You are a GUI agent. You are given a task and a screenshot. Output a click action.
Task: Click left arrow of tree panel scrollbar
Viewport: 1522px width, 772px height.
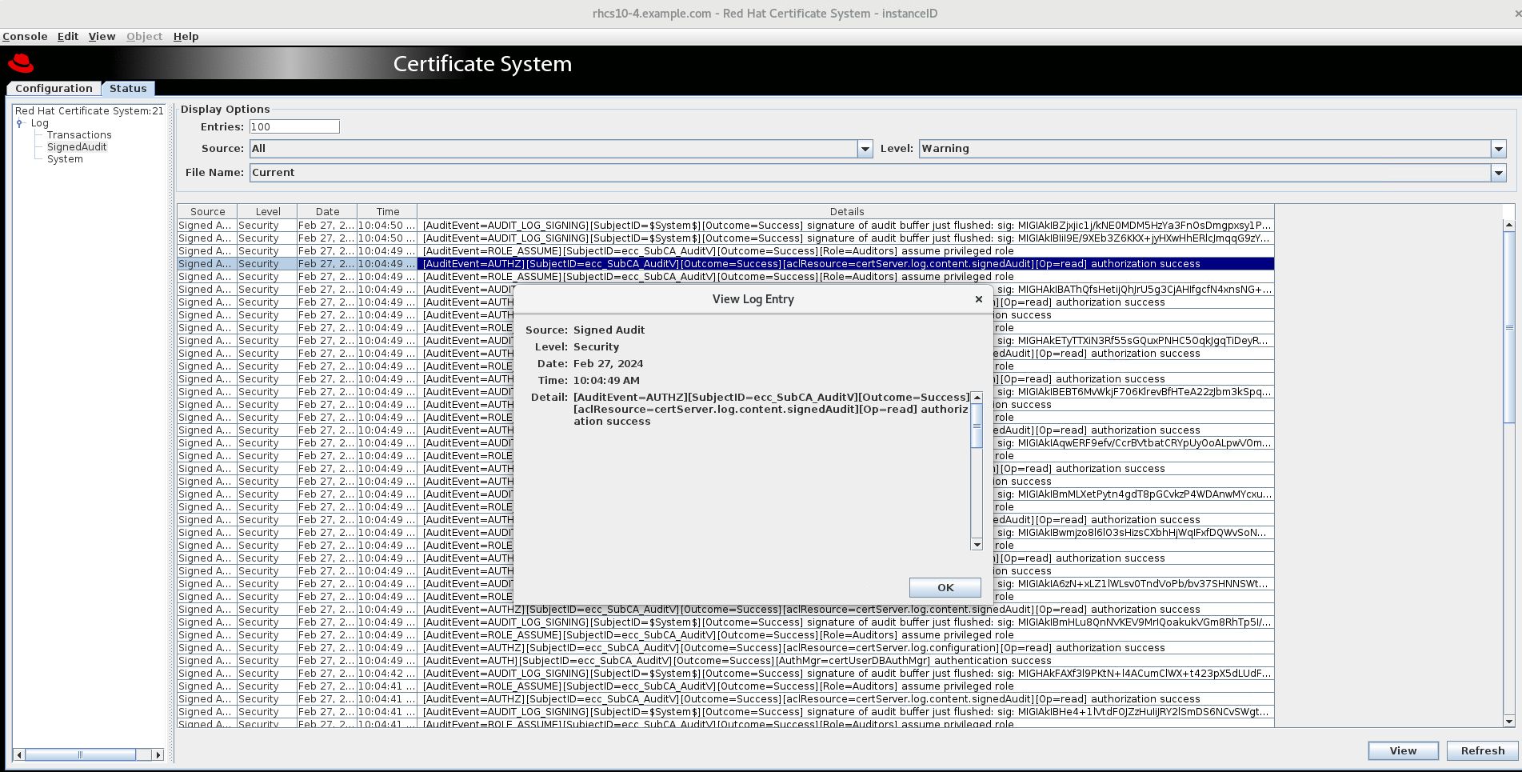(20, 754)
